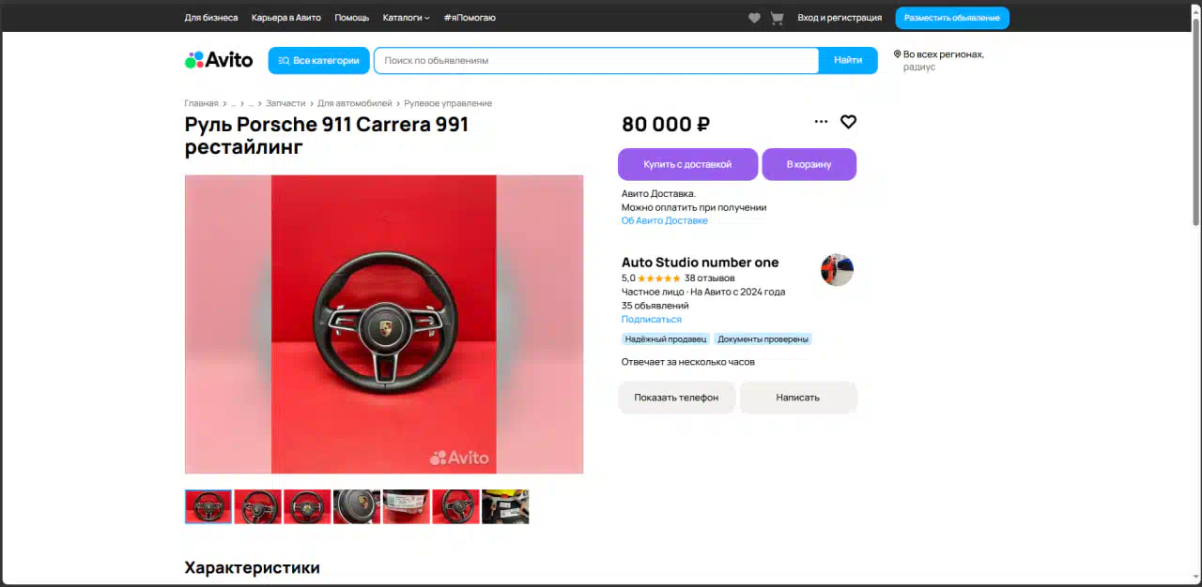Click the seller's five-star rating

click(x=658, y=278)
